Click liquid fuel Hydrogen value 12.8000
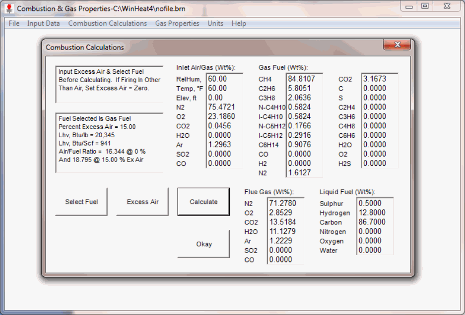The width and height of the screenshot is (465, 315). 376,212
